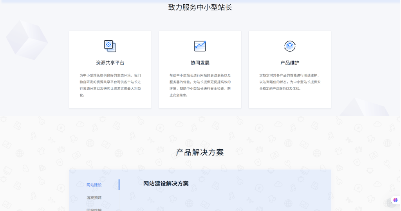This screenshot has height=211, width=401.
Task: Click the 产品维护 card title
Action: pyautogui.click(x=290, y=63)
